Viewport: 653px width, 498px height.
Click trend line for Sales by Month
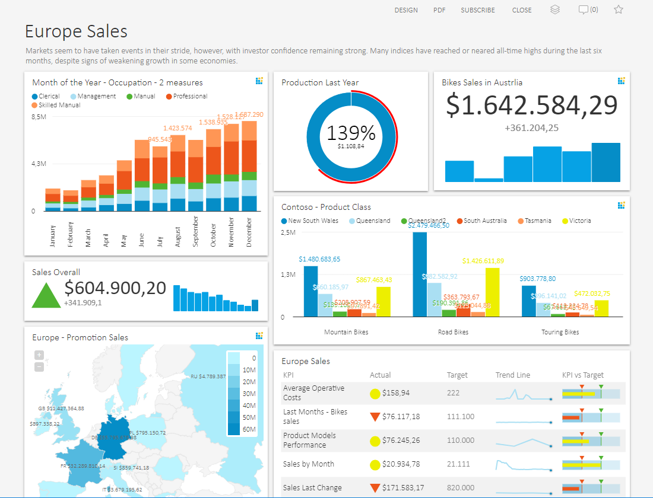coord(524,465)
